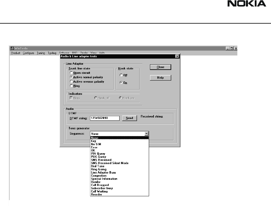Image resolution: width=271 pixels, height=206 pixels.
Task: Open the Configure menu
Action: (29, 53)
